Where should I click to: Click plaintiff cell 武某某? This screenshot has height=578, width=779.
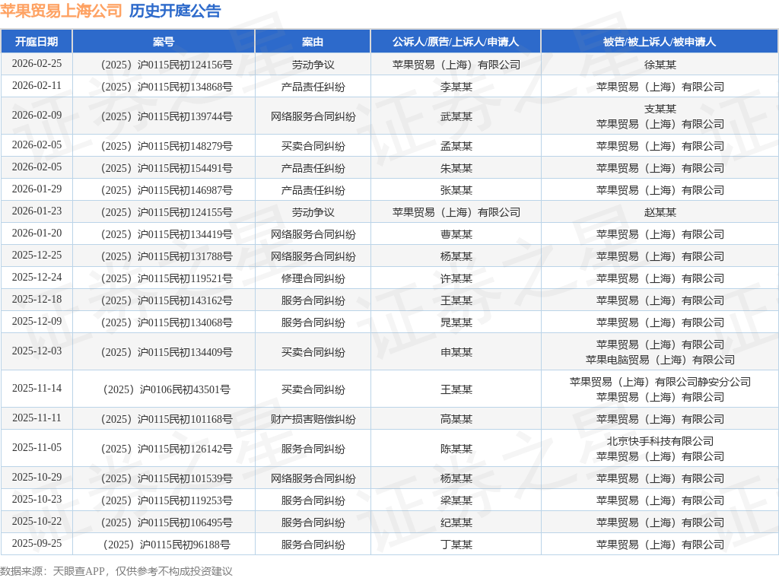coord(456,116)
